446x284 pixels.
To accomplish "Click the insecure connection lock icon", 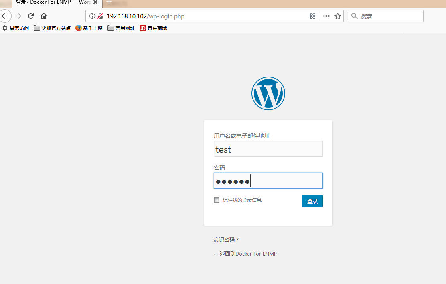I will point(100,16).
